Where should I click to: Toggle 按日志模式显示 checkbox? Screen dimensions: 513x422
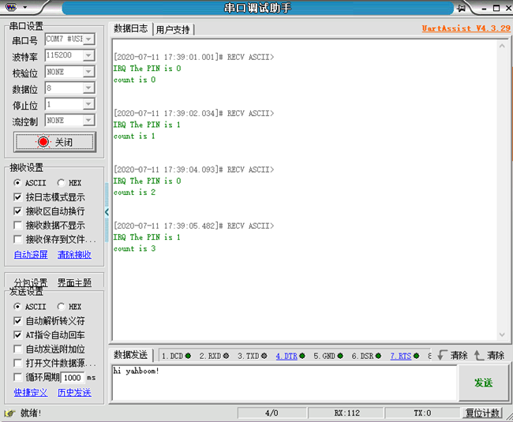(17, 197)
